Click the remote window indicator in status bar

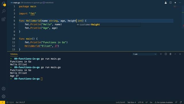(x=3, y=102)
